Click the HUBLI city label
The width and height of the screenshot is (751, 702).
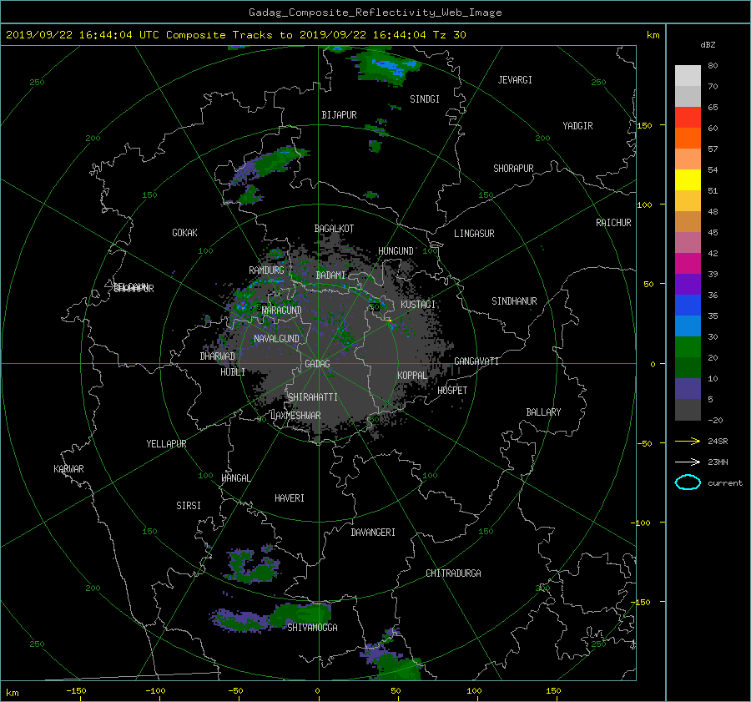(233, 372)
